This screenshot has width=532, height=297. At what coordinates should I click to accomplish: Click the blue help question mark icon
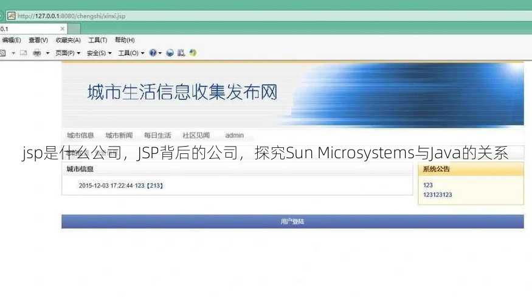tap(153, 53)
